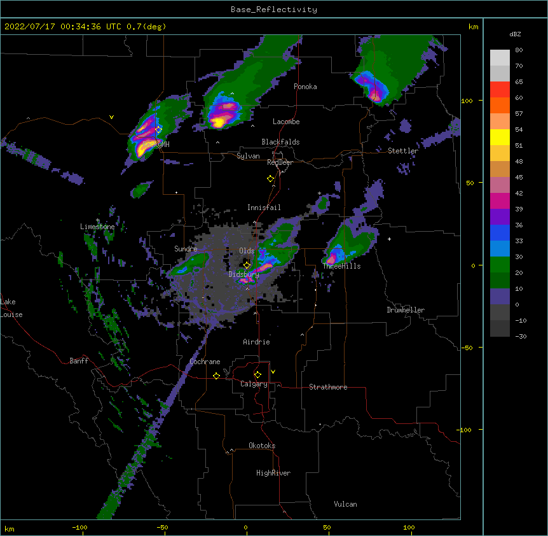Click the Vulcan label
548x536 pixels.
pos(345,504)
